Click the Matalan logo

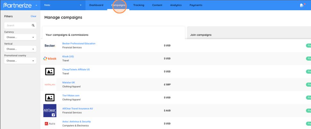click(x=50, y=85)
